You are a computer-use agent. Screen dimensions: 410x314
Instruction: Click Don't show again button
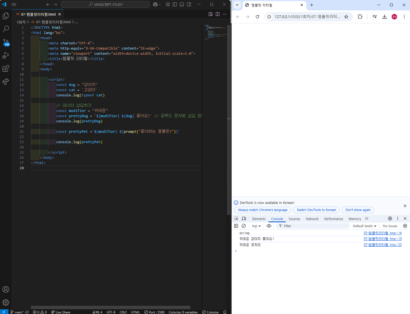[358, 210]
